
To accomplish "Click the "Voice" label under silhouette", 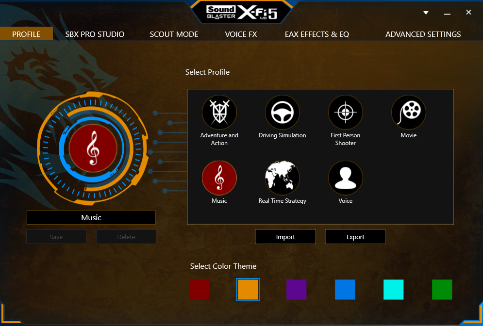I will pyautogui.click(x=346, y=201).
